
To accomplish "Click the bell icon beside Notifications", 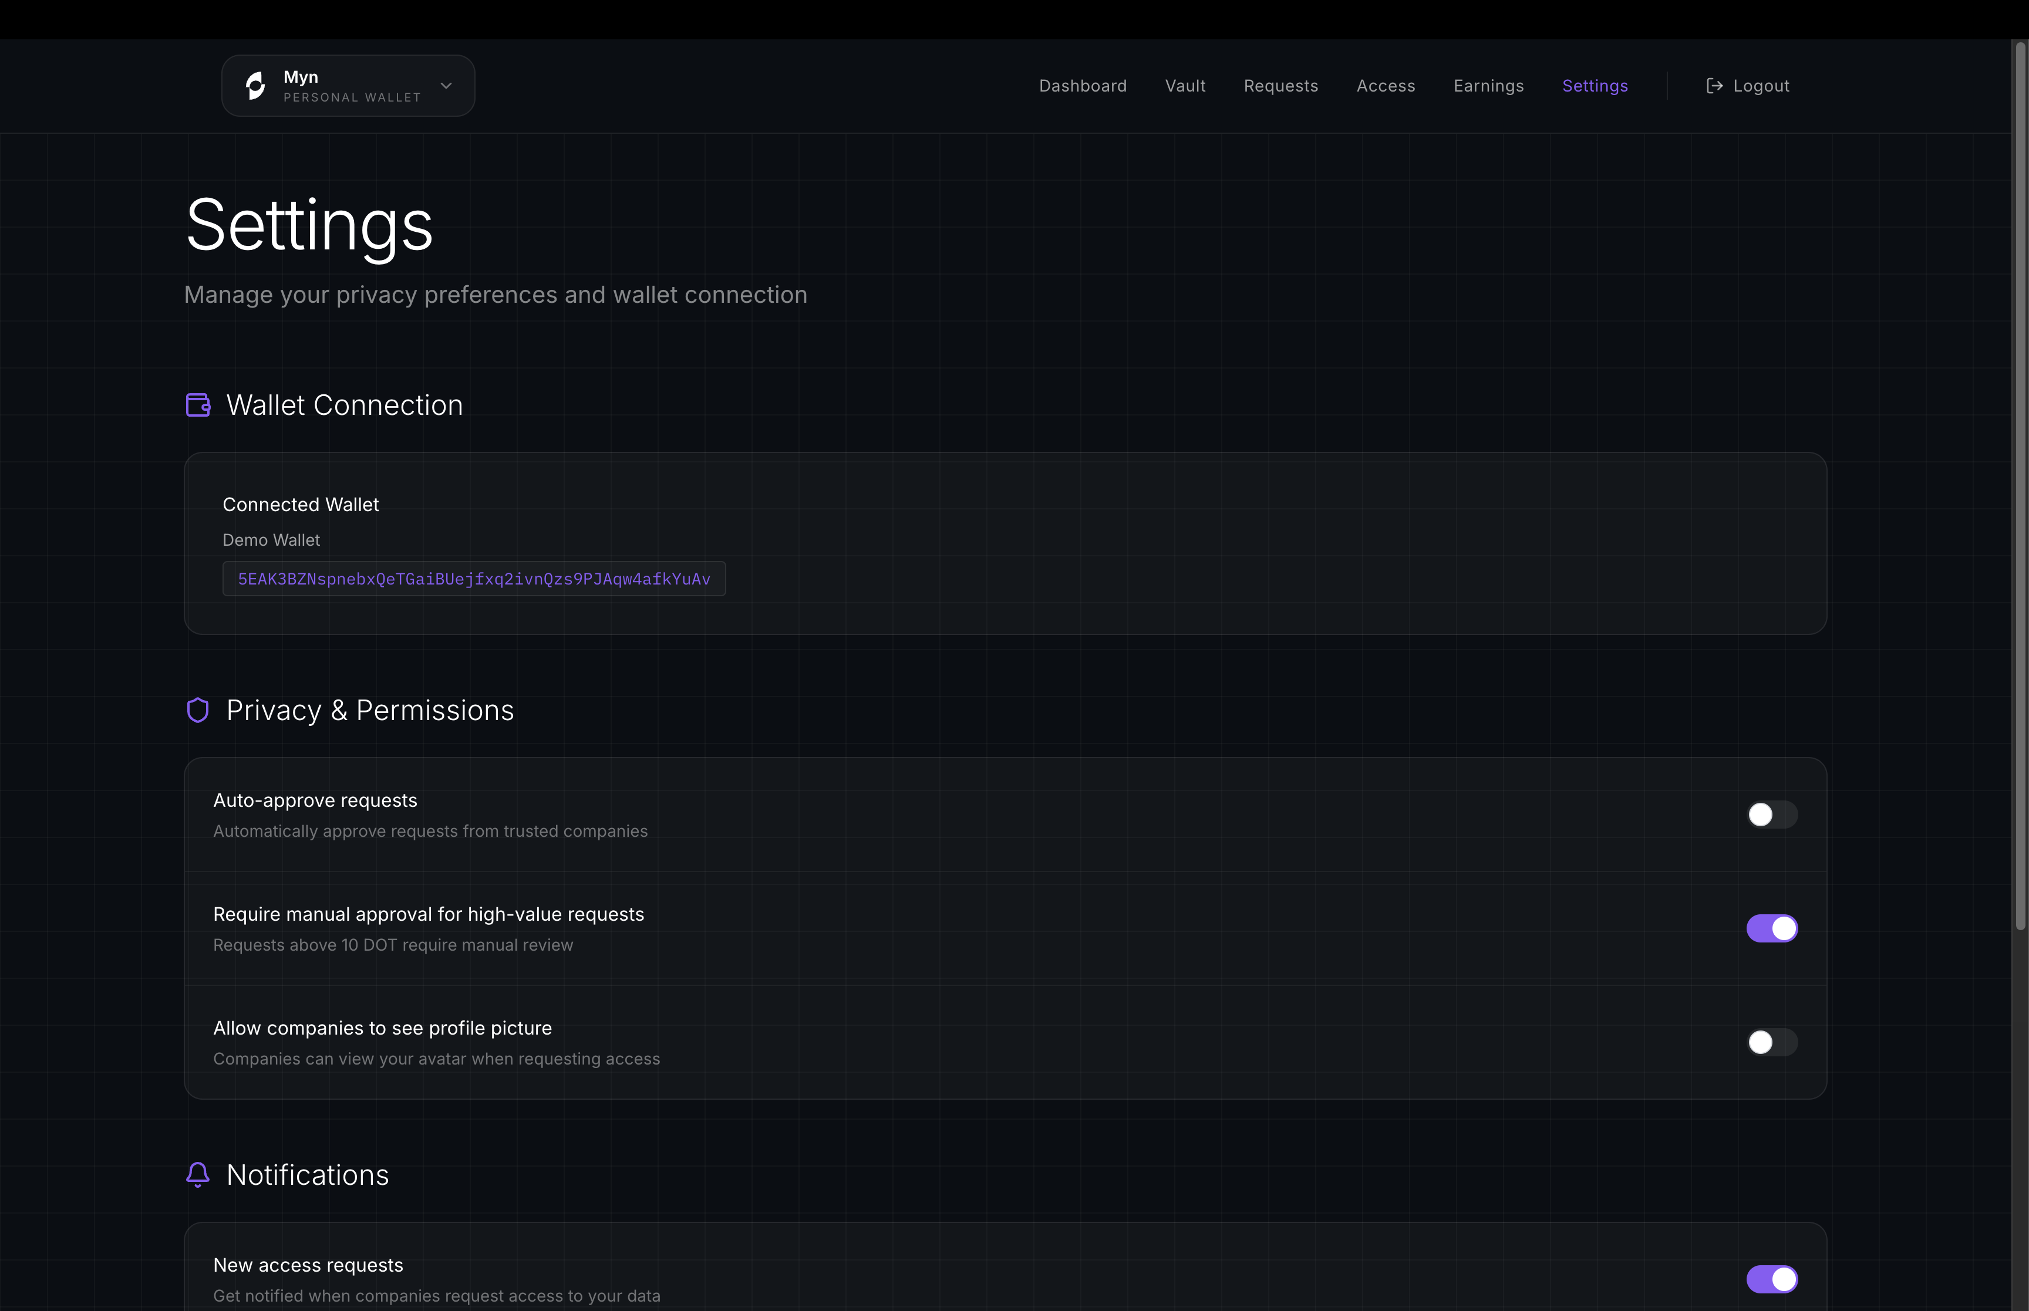I will [x=197, y=1175].
